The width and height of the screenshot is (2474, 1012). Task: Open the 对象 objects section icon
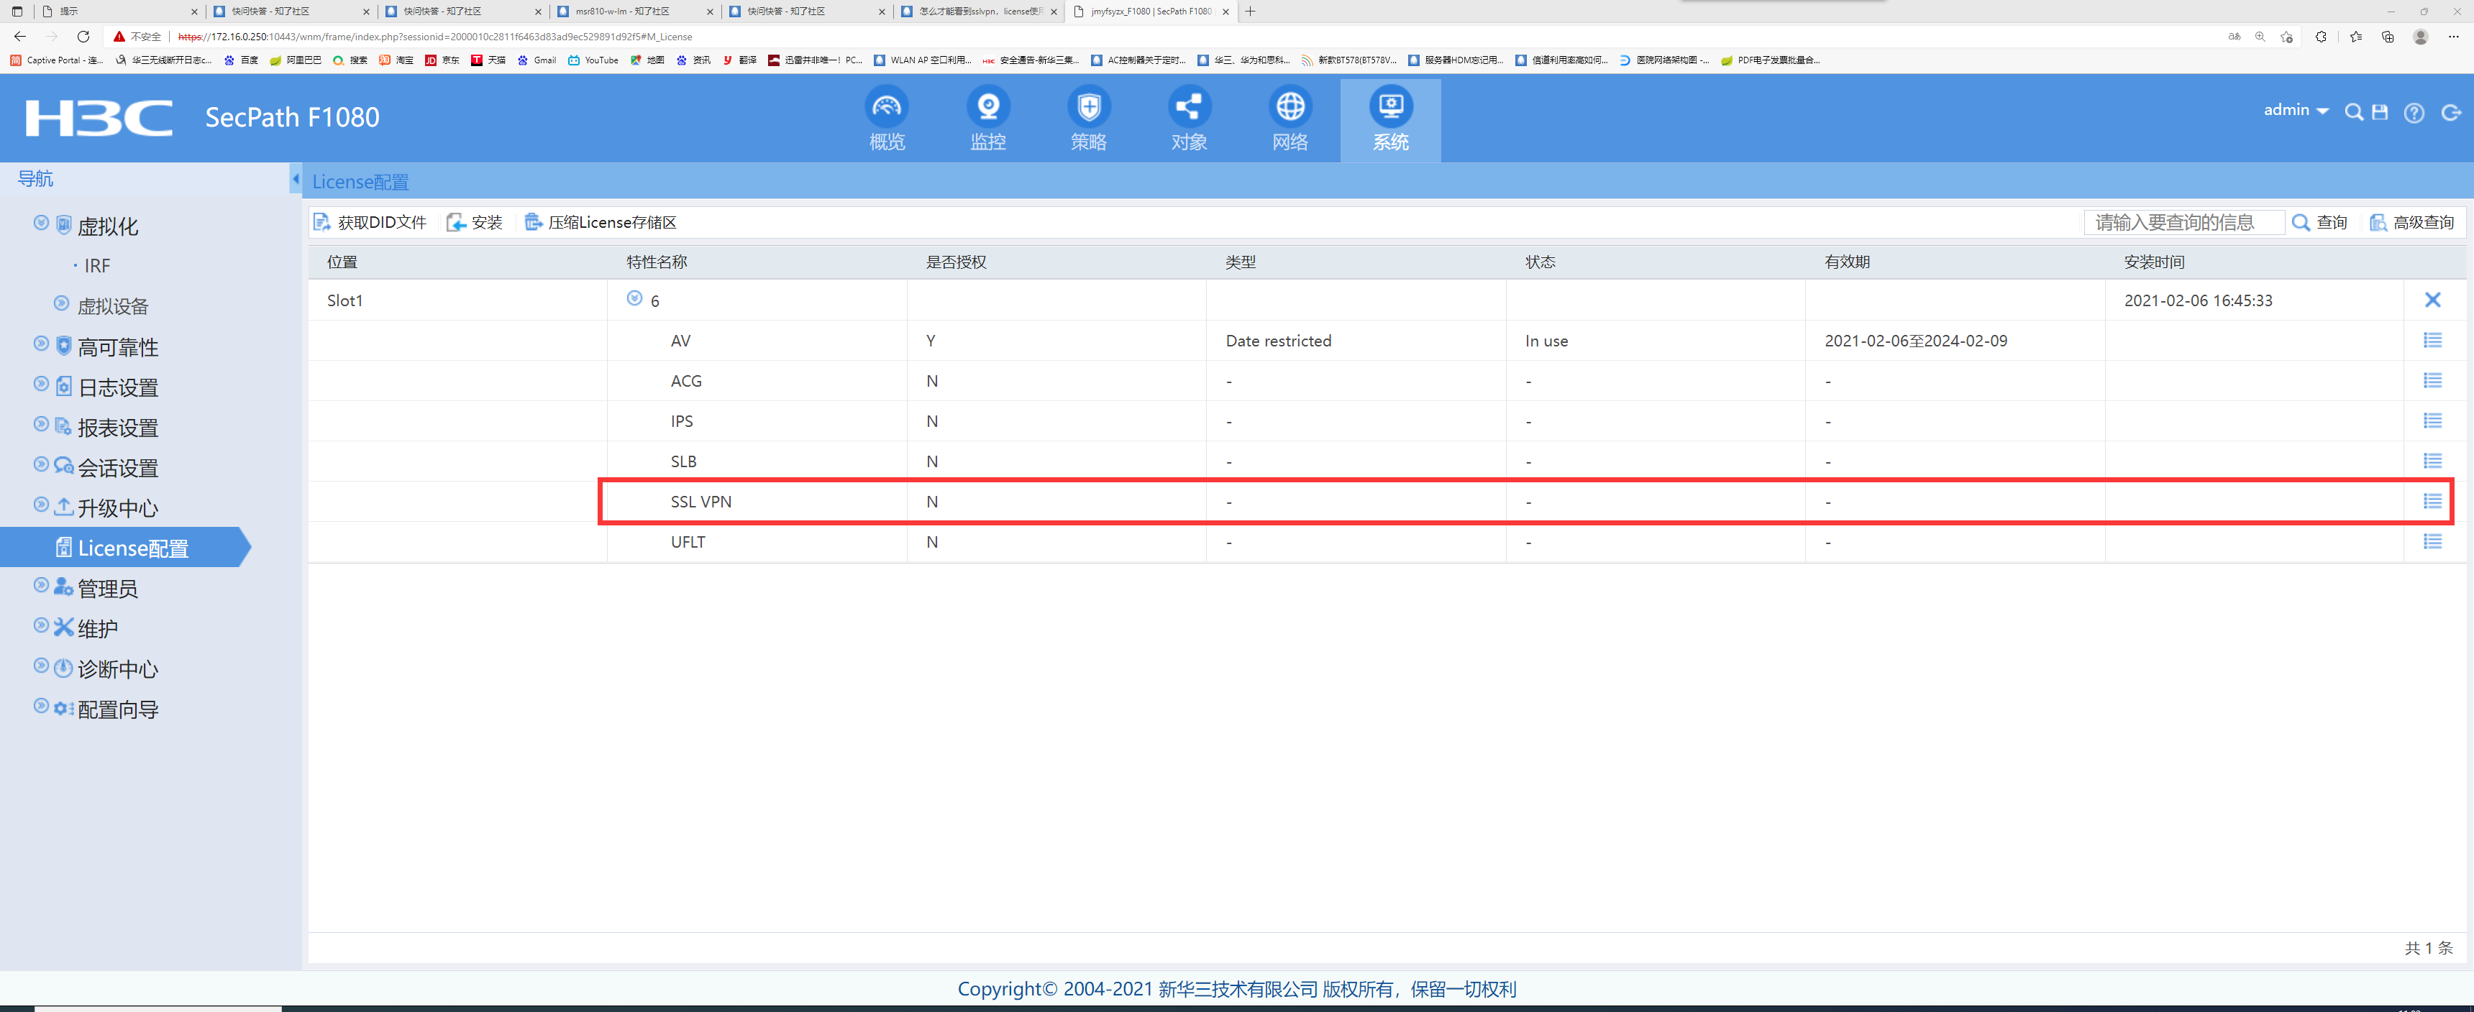click(x=1189, y=106)
